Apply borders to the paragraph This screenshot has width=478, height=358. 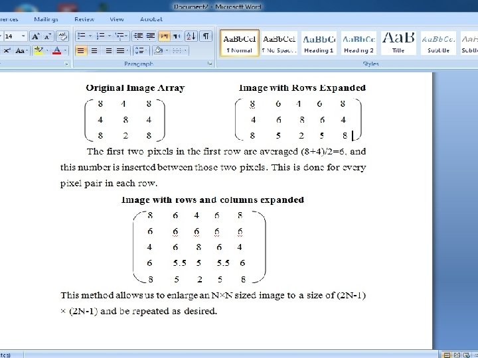click(177, 50)
